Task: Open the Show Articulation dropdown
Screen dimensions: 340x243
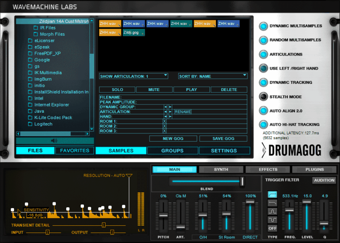Action: tap(134, 76)
